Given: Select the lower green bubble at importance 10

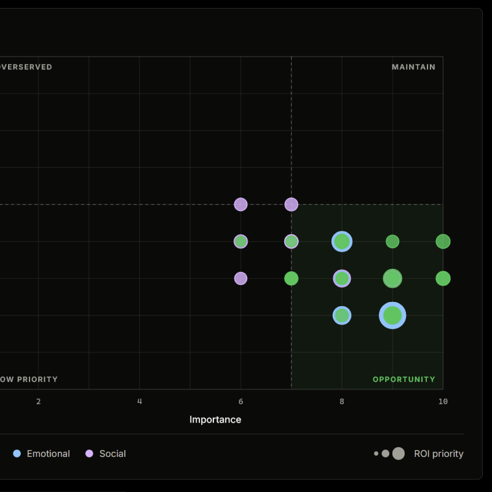Looking at the screenshot, I should point(443,279).
